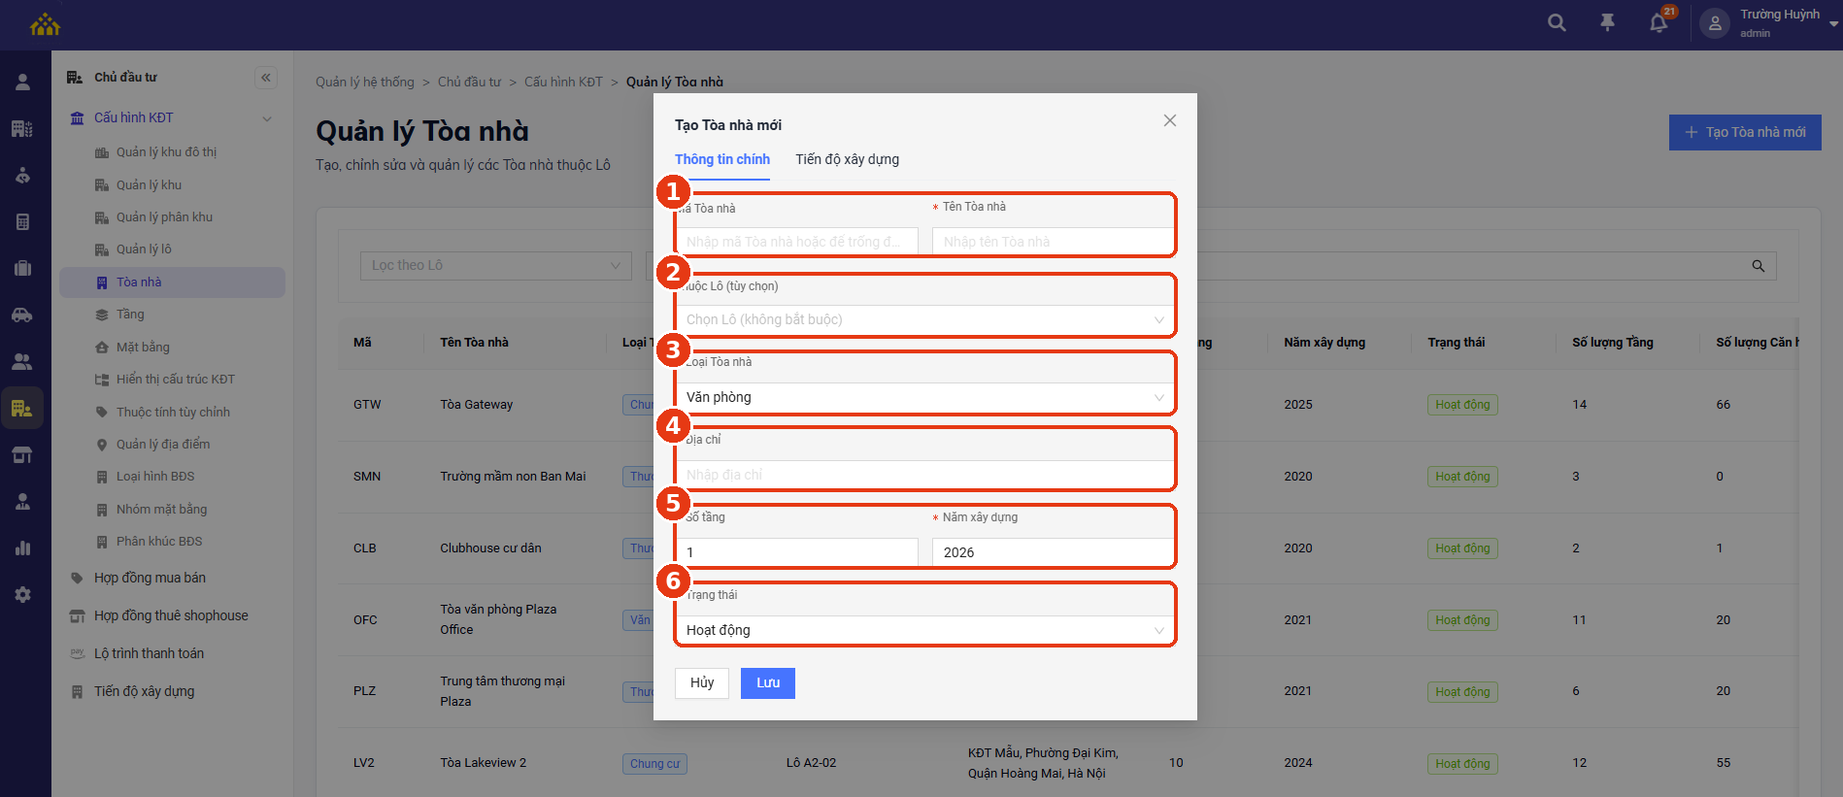Open Quản lý phân khu in sidebar
Viewport: 1843px width, 797px height.
tap(164, 217)
